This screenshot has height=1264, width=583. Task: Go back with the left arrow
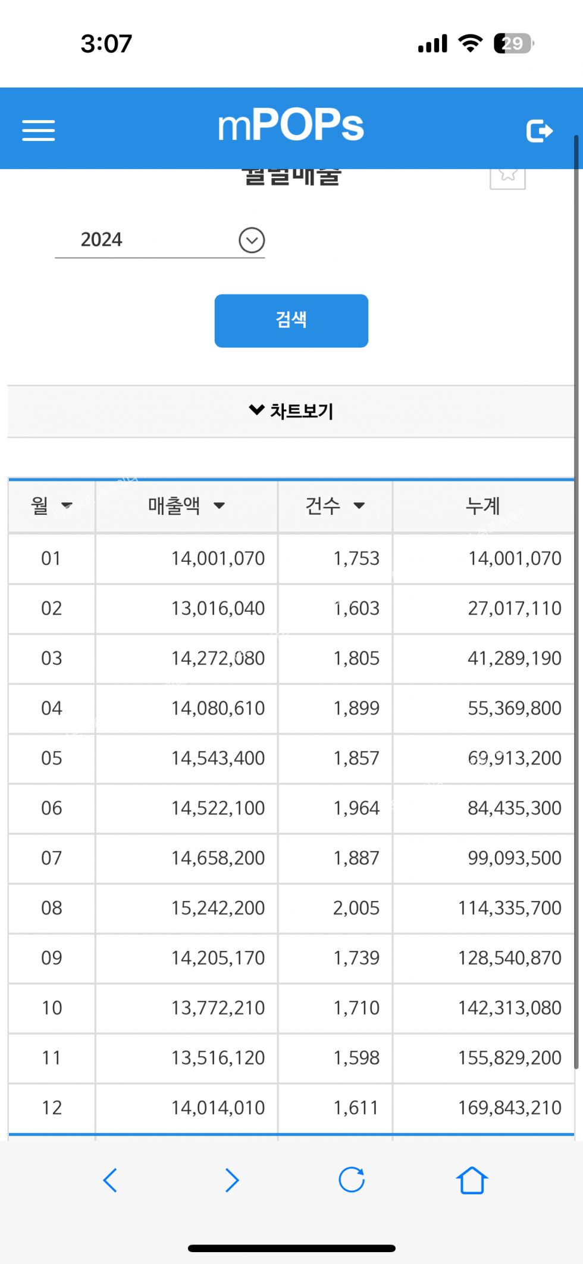(111, 1180)
